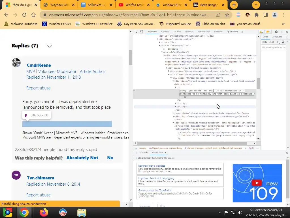The height and width of the screenshot is (218, 290).
Task: Activate the DevTools inspect element picker
Action: pos(136,32)
